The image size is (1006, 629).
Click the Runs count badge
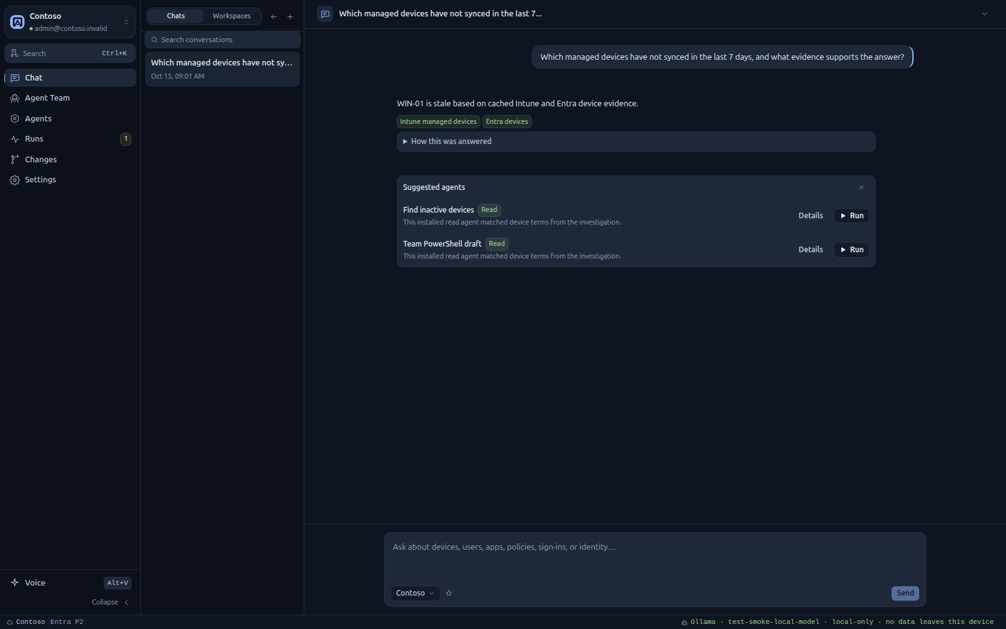click(x=126, y=139)
